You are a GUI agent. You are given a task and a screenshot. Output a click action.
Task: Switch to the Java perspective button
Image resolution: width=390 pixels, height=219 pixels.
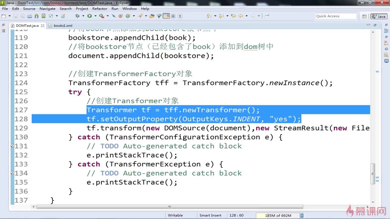coord(378,16)
